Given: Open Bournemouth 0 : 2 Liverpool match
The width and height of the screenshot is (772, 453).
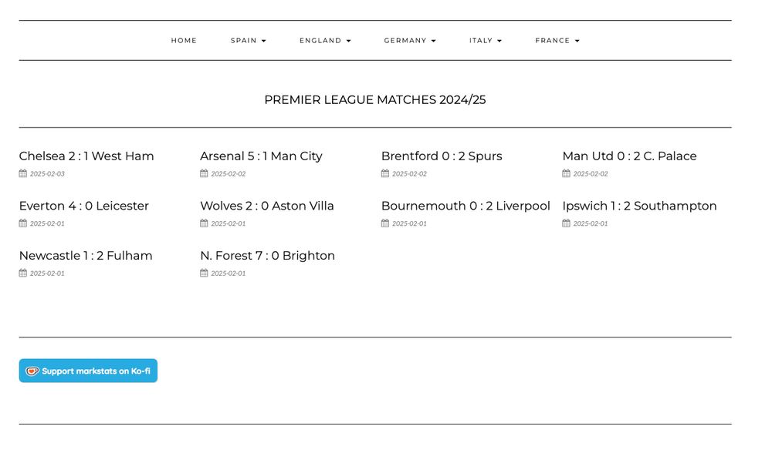Looking at the screenshot, I should pos(466,206).
